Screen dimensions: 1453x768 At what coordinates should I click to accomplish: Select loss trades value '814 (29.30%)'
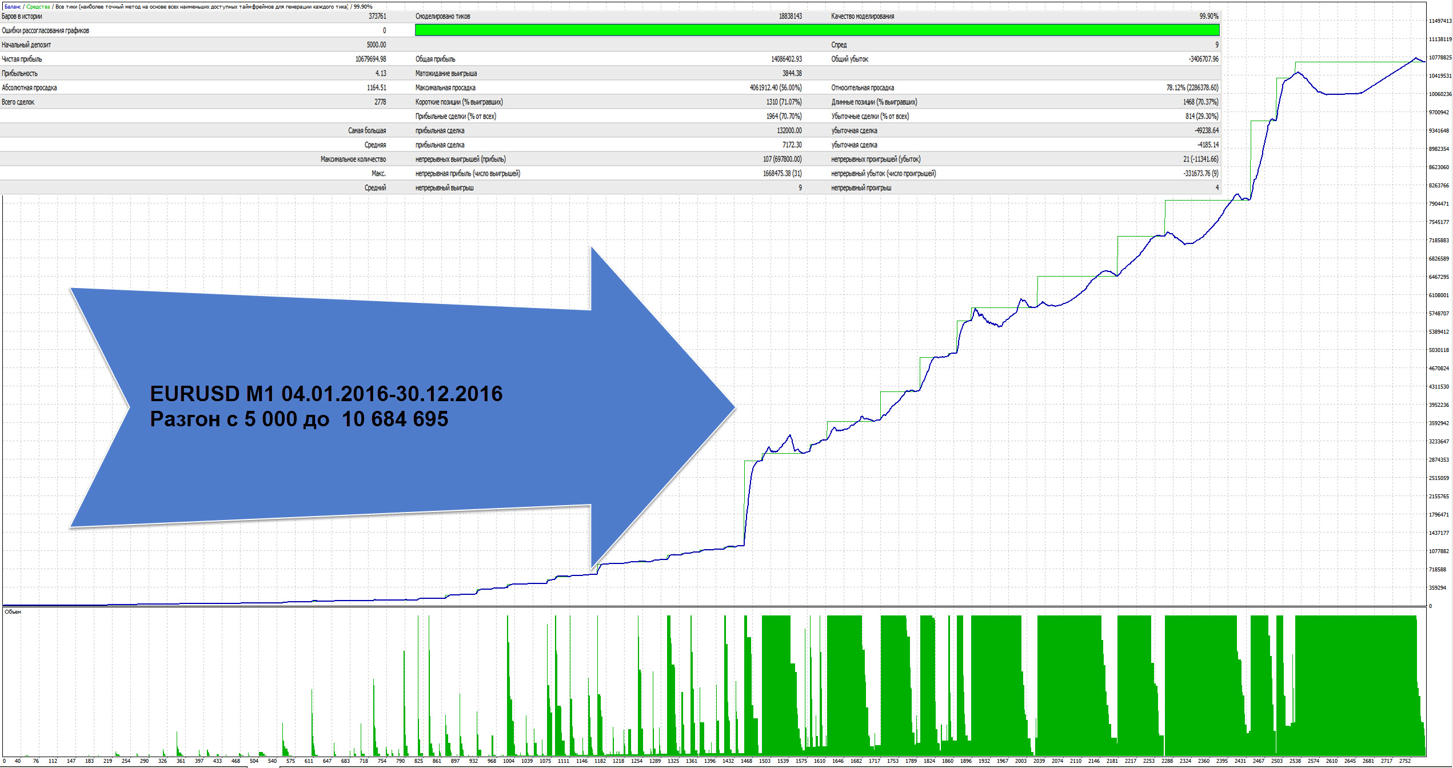(1201, 117)
